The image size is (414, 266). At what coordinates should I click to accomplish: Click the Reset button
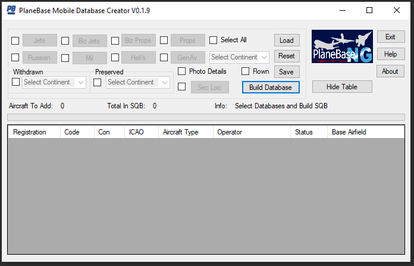(x=286, y=56)
